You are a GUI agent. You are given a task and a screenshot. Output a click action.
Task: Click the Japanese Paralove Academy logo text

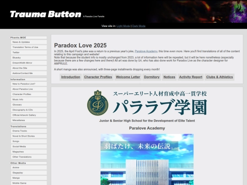tap(160, 103)
